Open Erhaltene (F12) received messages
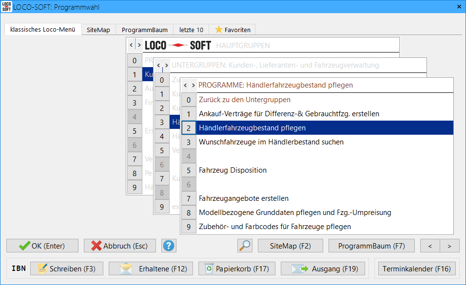Screen dimensions: 466x285 (151, 268)
